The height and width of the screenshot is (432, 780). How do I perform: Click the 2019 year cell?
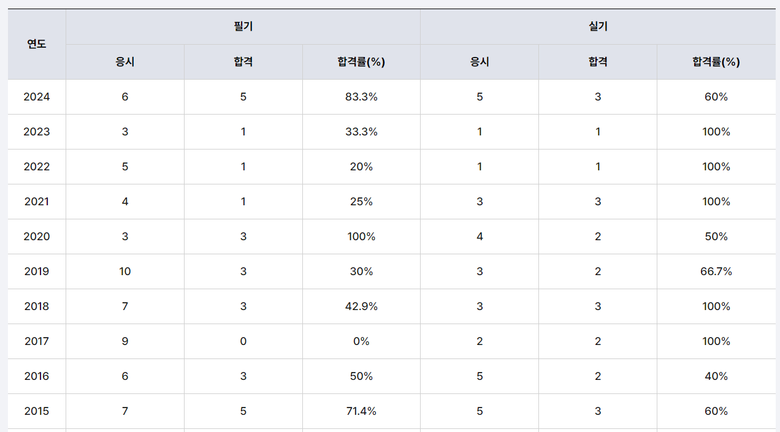point(37,271)
